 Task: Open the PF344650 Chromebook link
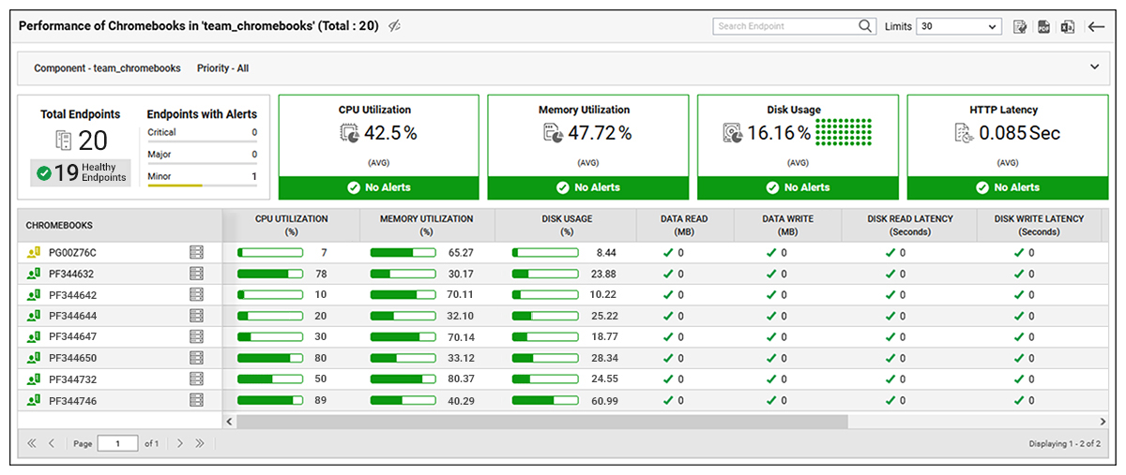tap(72, 358)
